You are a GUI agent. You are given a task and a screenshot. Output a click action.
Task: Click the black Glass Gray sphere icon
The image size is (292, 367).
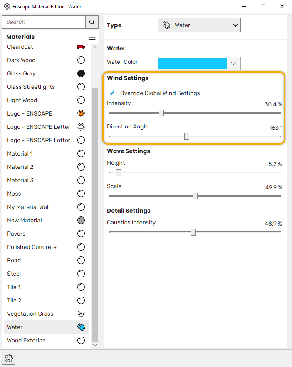[81, 73]
